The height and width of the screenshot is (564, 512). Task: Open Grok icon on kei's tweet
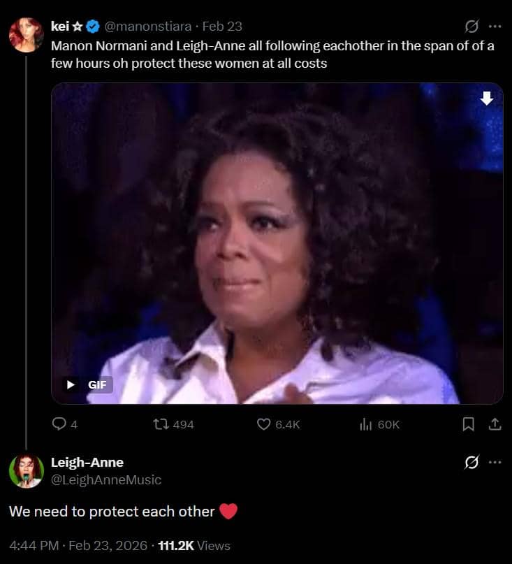(472, 27)
